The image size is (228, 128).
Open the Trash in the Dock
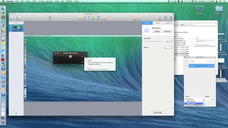click(x=3, y=122)
